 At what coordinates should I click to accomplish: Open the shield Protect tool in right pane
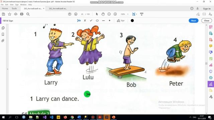click(211, 71)
